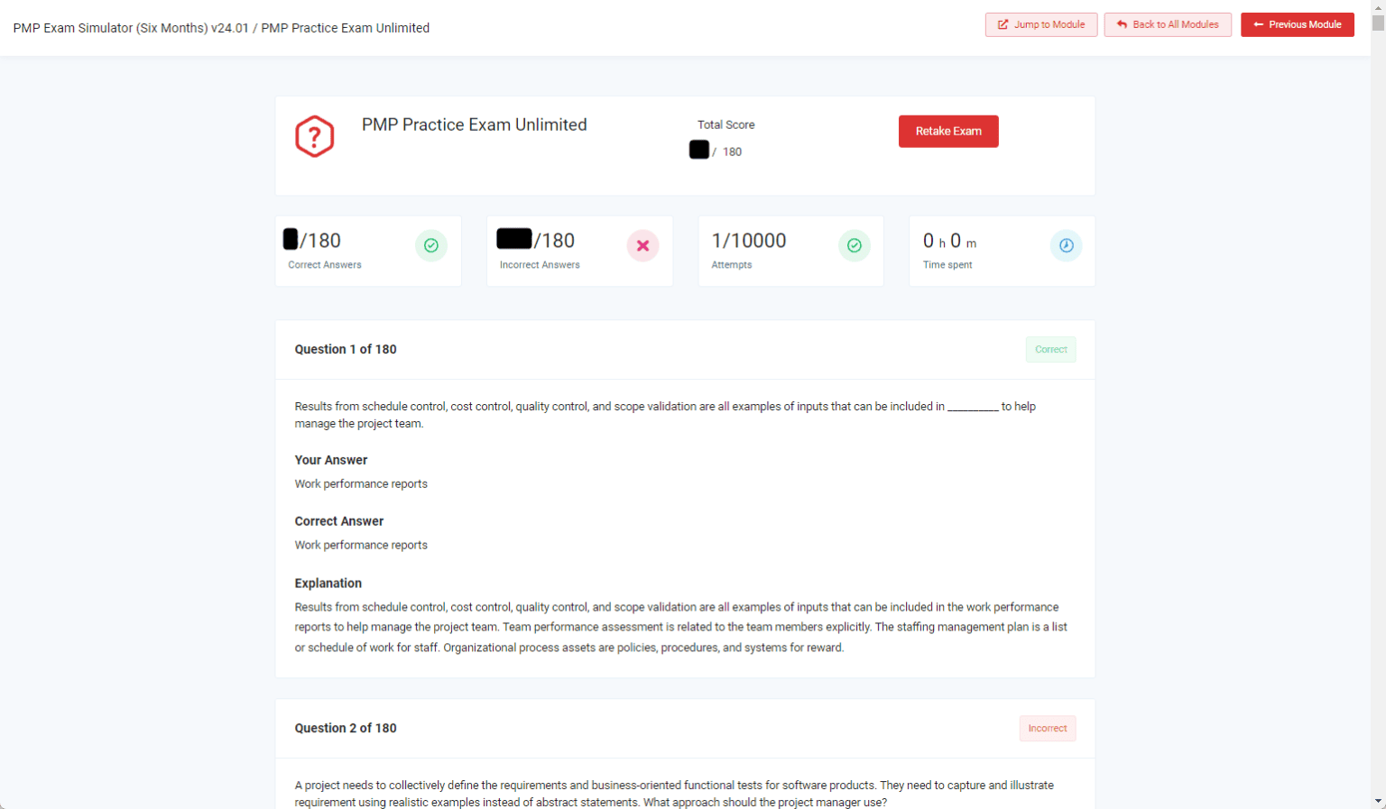This screenshot has width=1386, height=809.
Task: Click the external-link icon on Jump to Module
Action: [x=1002, y=24]
